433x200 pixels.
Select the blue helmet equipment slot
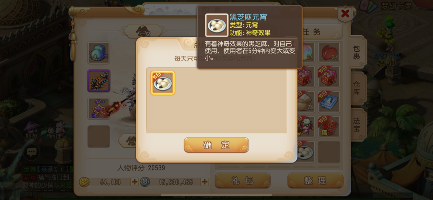pos(99,53)
